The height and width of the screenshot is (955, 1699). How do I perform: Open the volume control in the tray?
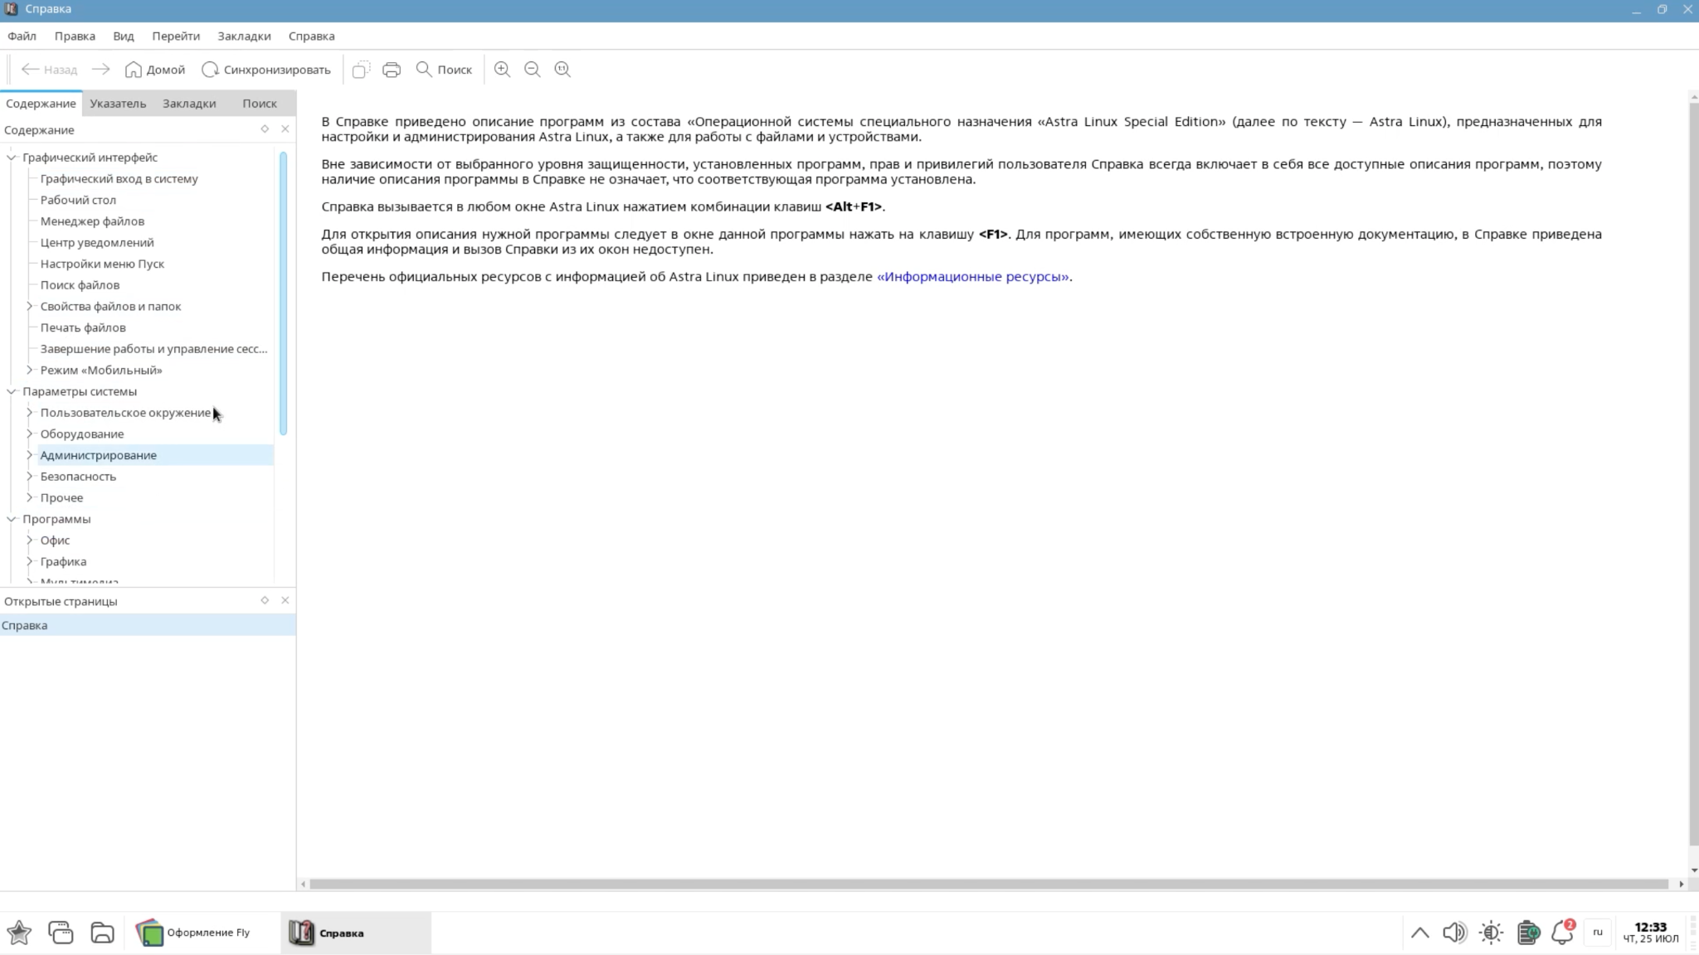tap(1453, 933)
